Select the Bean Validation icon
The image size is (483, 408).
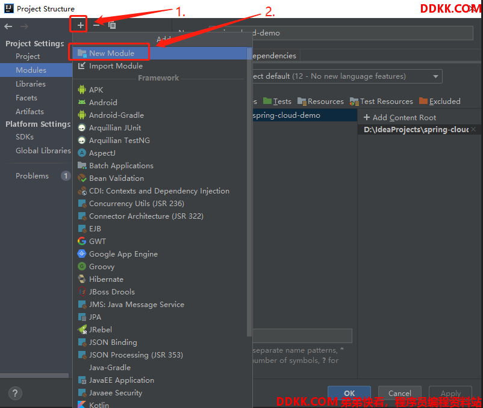[x=82, y=178]
